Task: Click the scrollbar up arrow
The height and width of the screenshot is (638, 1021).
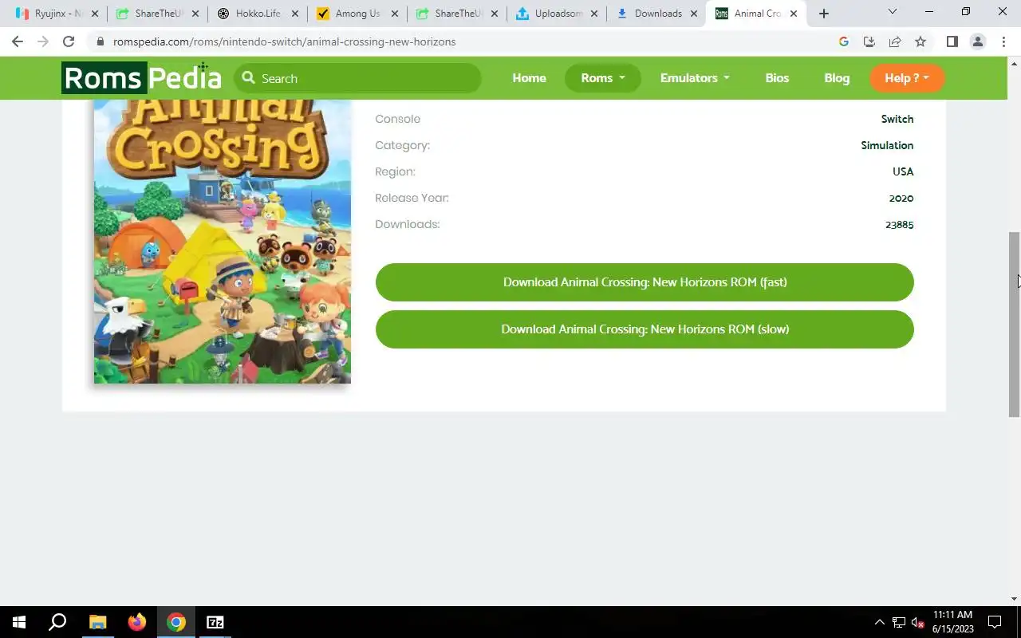Action: 1015,63
